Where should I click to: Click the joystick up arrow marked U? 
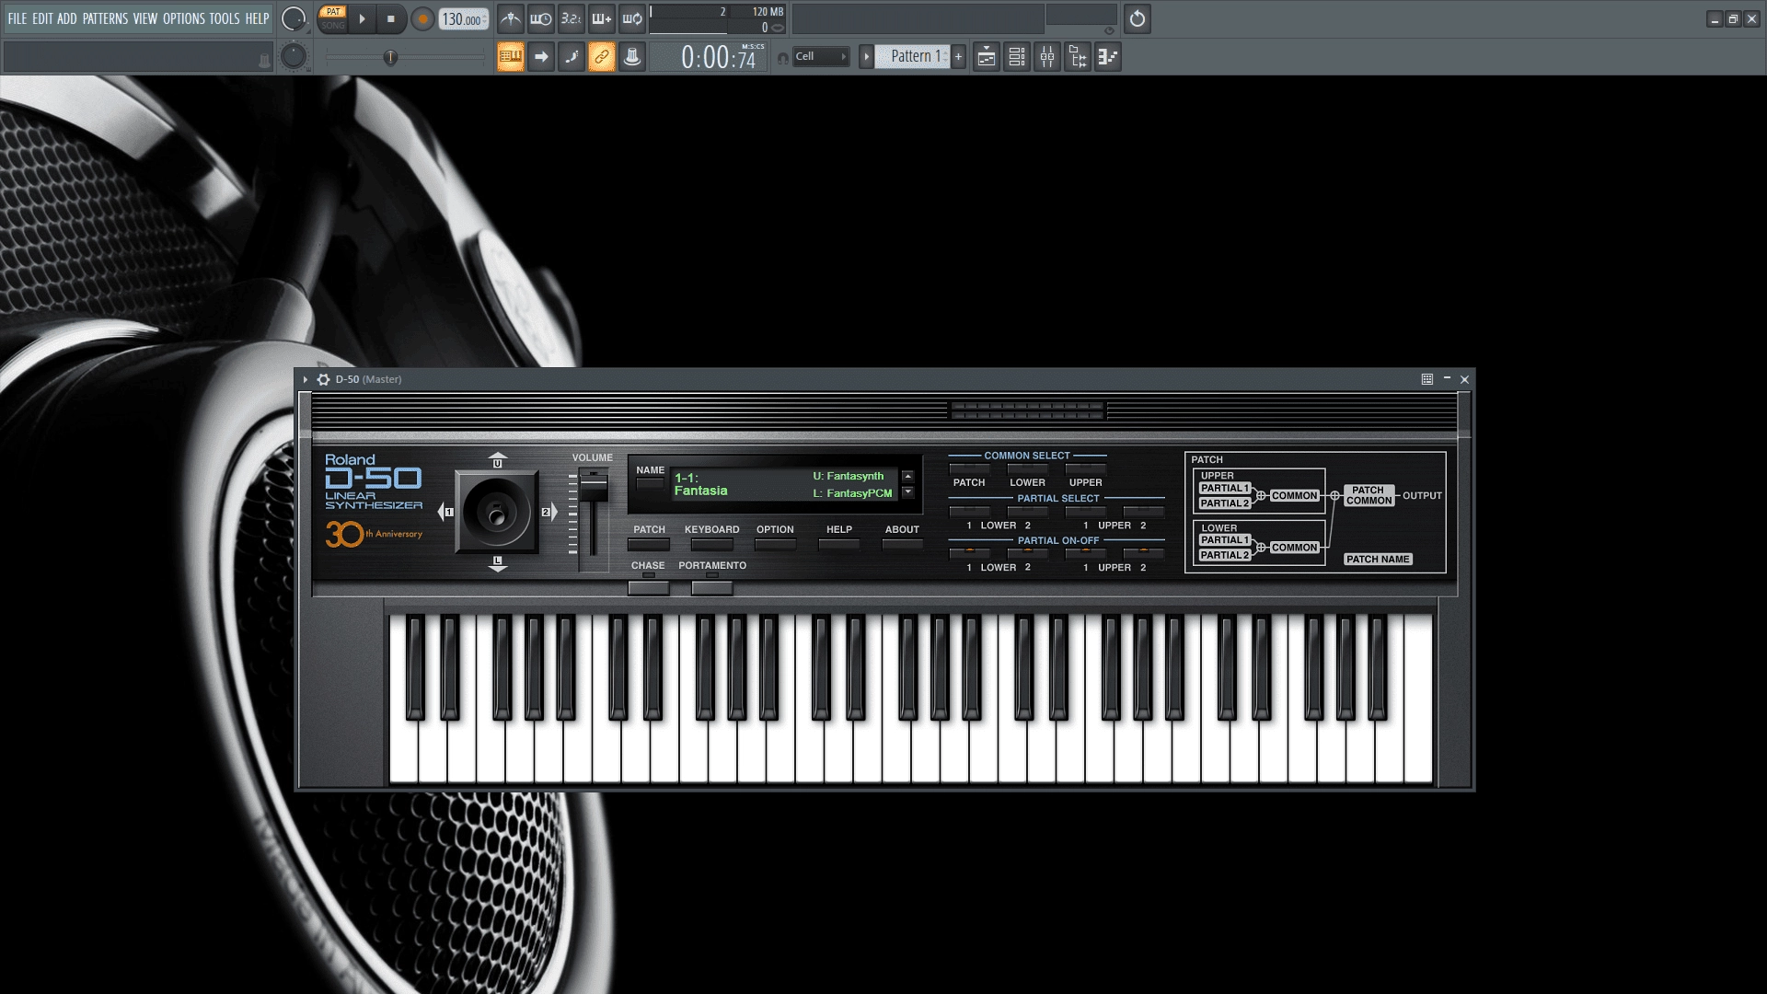pyautogui.click(x=498, y=460)
